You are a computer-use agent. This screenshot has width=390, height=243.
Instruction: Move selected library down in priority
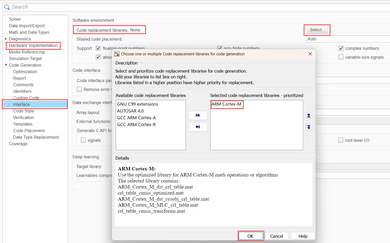coord(309,127)
